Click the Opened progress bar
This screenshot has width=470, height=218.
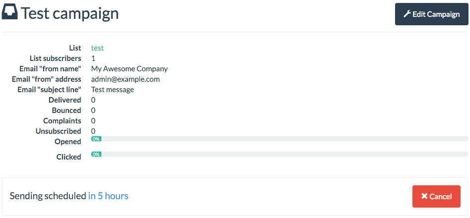(x=279, y=139)
